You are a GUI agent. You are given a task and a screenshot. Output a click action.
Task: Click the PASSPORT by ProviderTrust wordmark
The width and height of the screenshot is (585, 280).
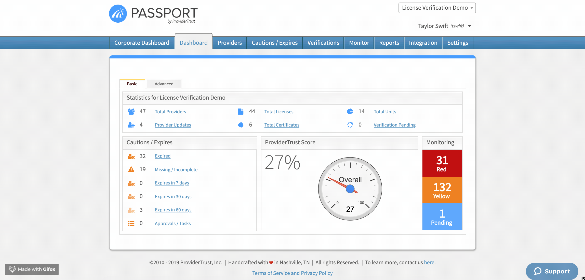click(x=164, y=15)
